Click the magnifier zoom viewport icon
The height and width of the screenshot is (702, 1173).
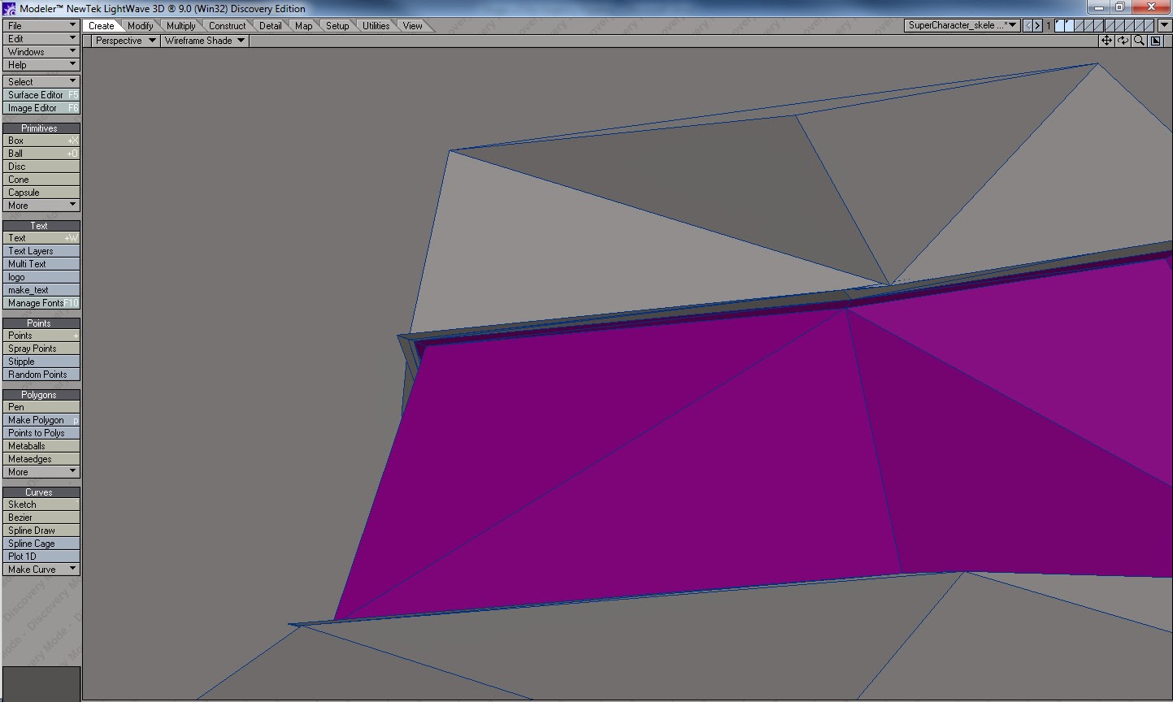tap(1139, 40)
